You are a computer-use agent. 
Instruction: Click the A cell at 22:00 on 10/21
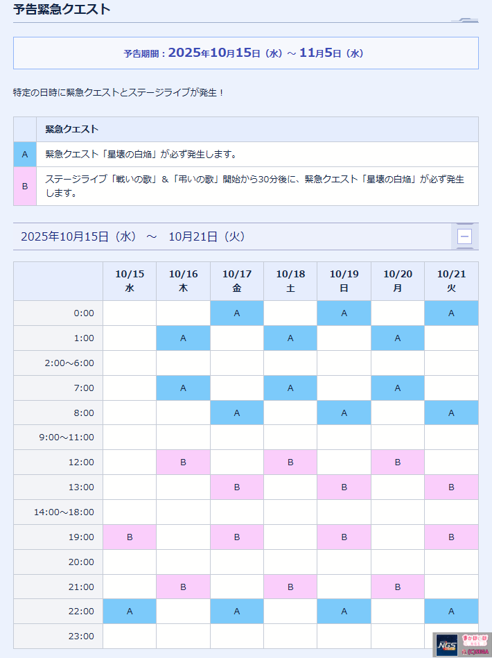[451, 612]
